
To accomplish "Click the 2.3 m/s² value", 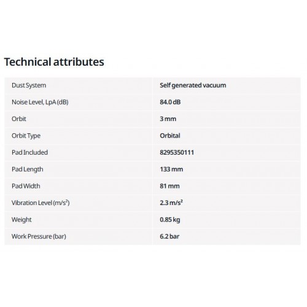I will (171, 203).
